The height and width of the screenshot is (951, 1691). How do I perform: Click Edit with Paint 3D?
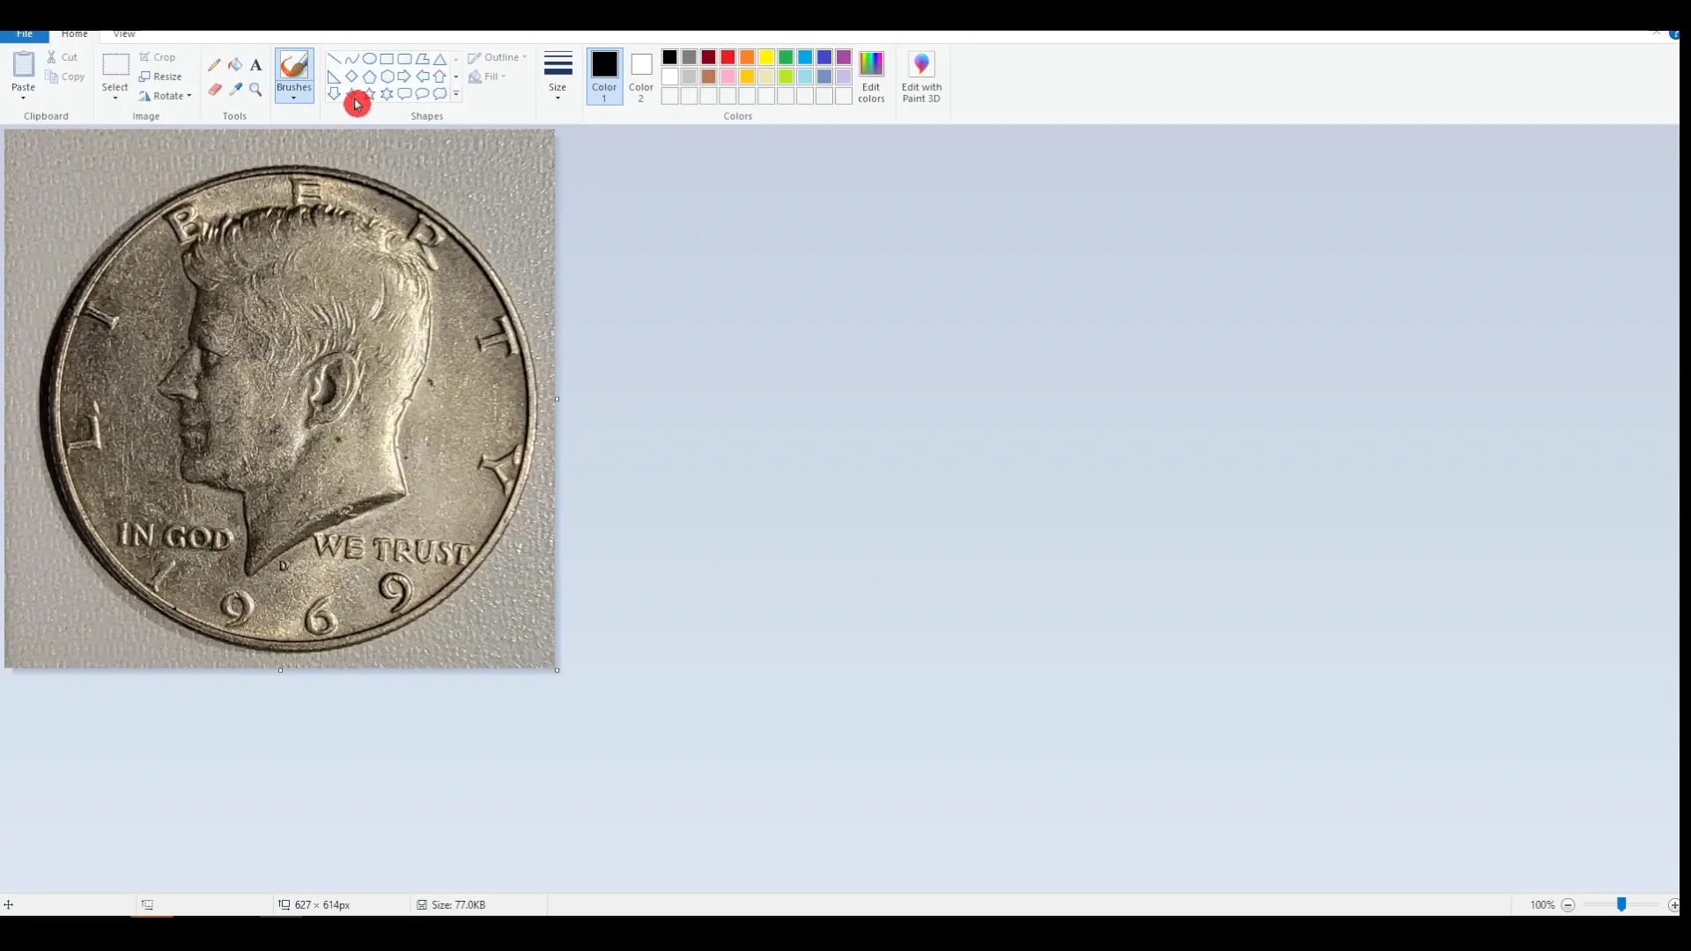[921, 77]
